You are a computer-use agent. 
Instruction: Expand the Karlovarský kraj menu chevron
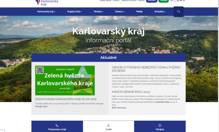pos(55,12)
